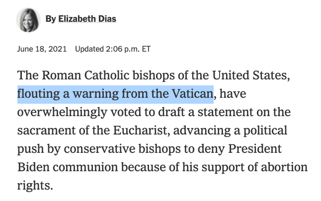Click the word overwhelmingly in the article
The height and width of the screenshot is (201, 321).
62,113
